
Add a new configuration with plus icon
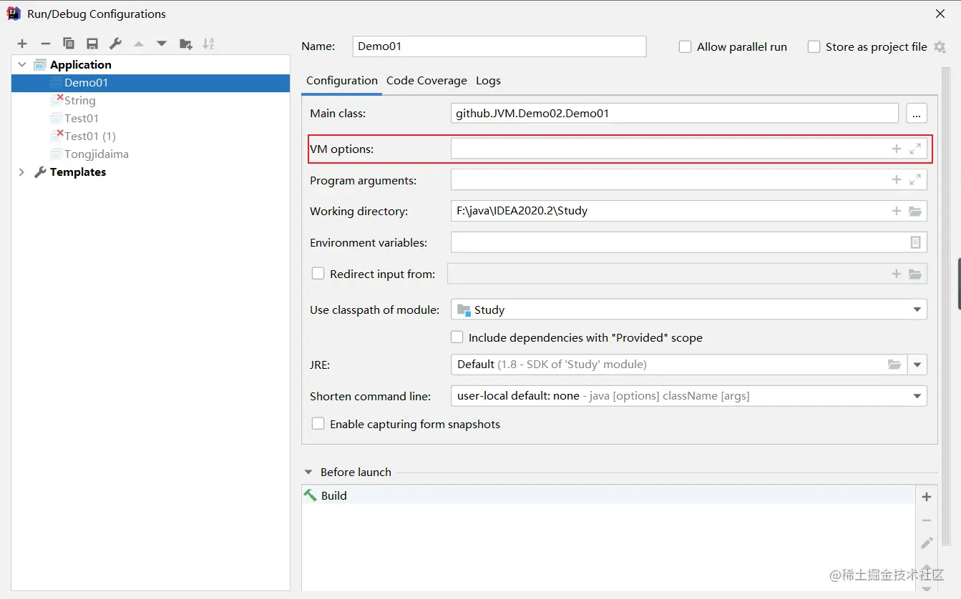point(22,44)
